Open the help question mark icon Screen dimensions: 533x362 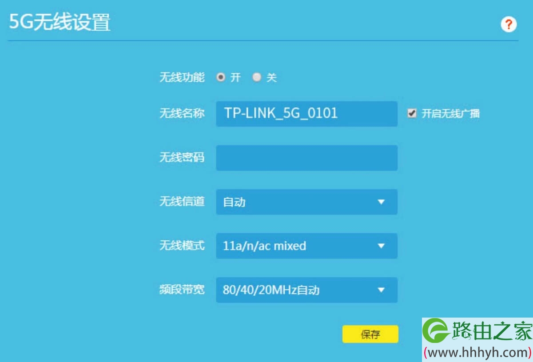(509, 24)
